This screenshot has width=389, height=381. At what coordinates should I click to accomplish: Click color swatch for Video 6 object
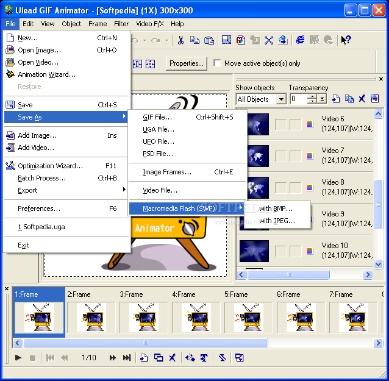[310, 124]
